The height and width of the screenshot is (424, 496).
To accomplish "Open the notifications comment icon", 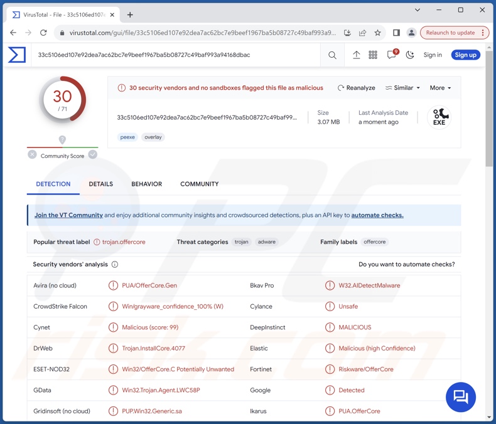I will [x=392, y=55].
